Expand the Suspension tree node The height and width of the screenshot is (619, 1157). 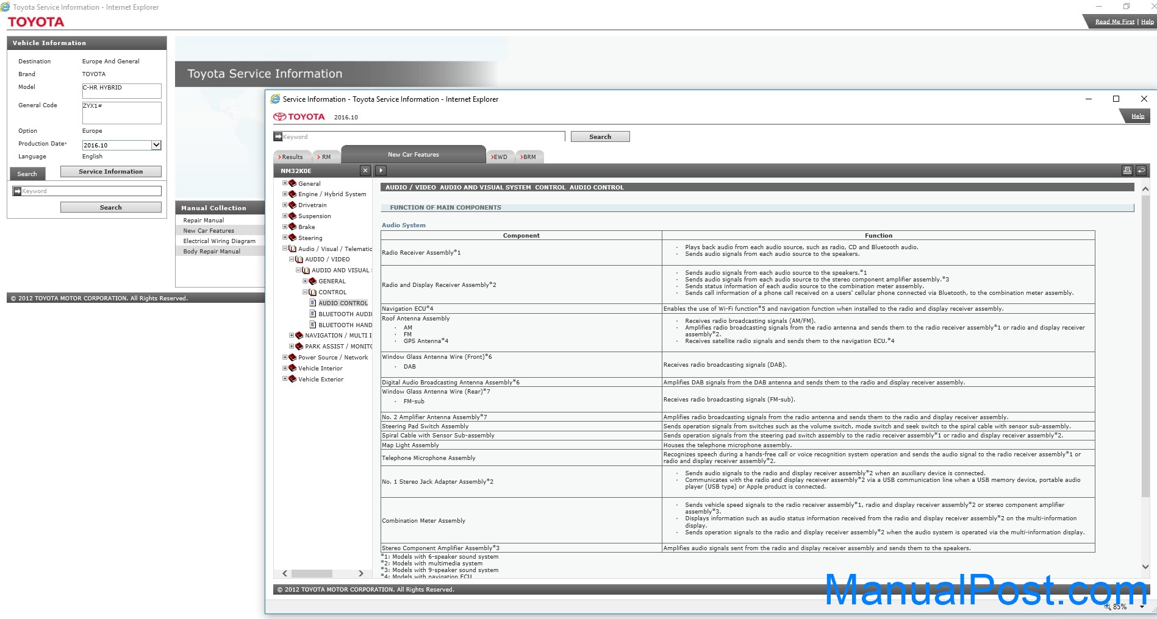click(x=285, y=216)
